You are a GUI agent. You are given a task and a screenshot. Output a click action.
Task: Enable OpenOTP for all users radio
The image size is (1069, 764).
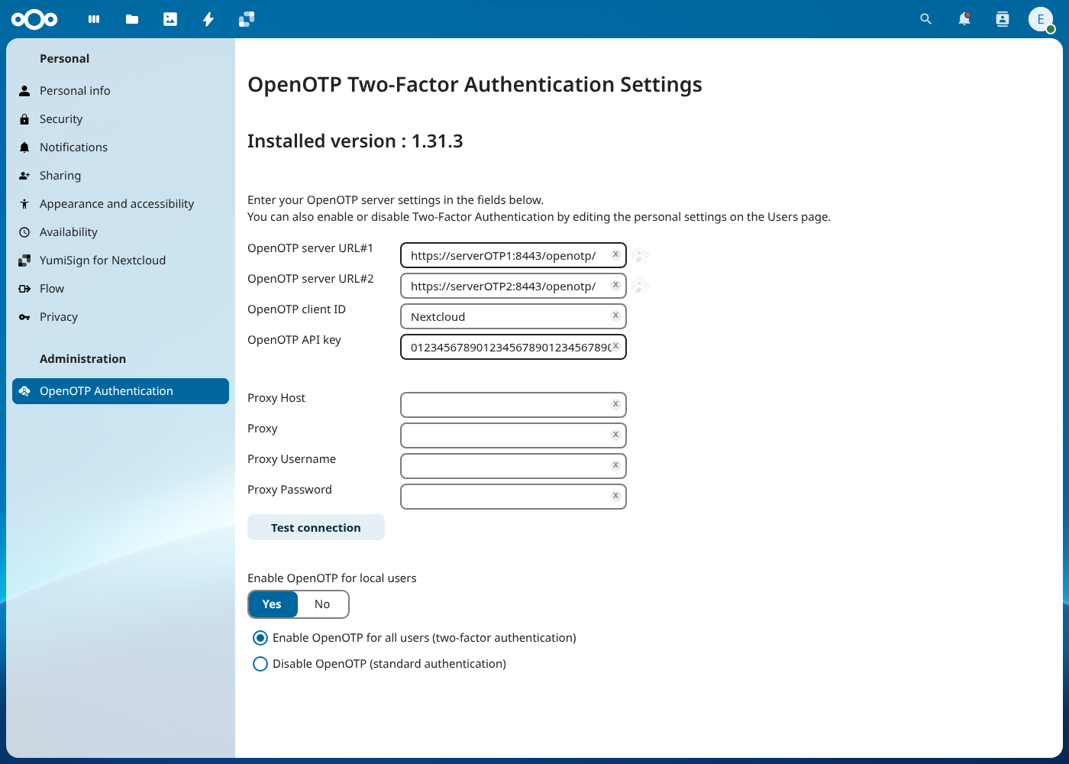[x=260, y=638]
